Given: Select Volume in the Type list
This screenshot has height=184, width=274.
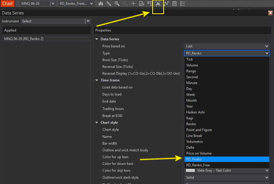Looking at the screenshot, I should [x=227, y=65].
